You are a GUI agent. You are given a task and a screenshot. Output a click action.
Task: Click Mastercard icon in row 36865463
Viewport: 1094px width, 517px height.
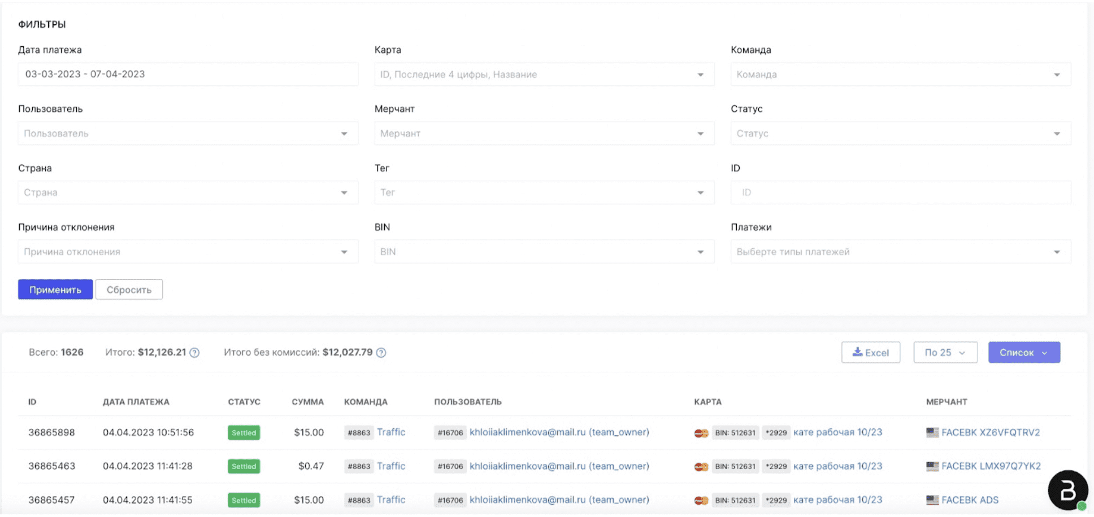701,467
